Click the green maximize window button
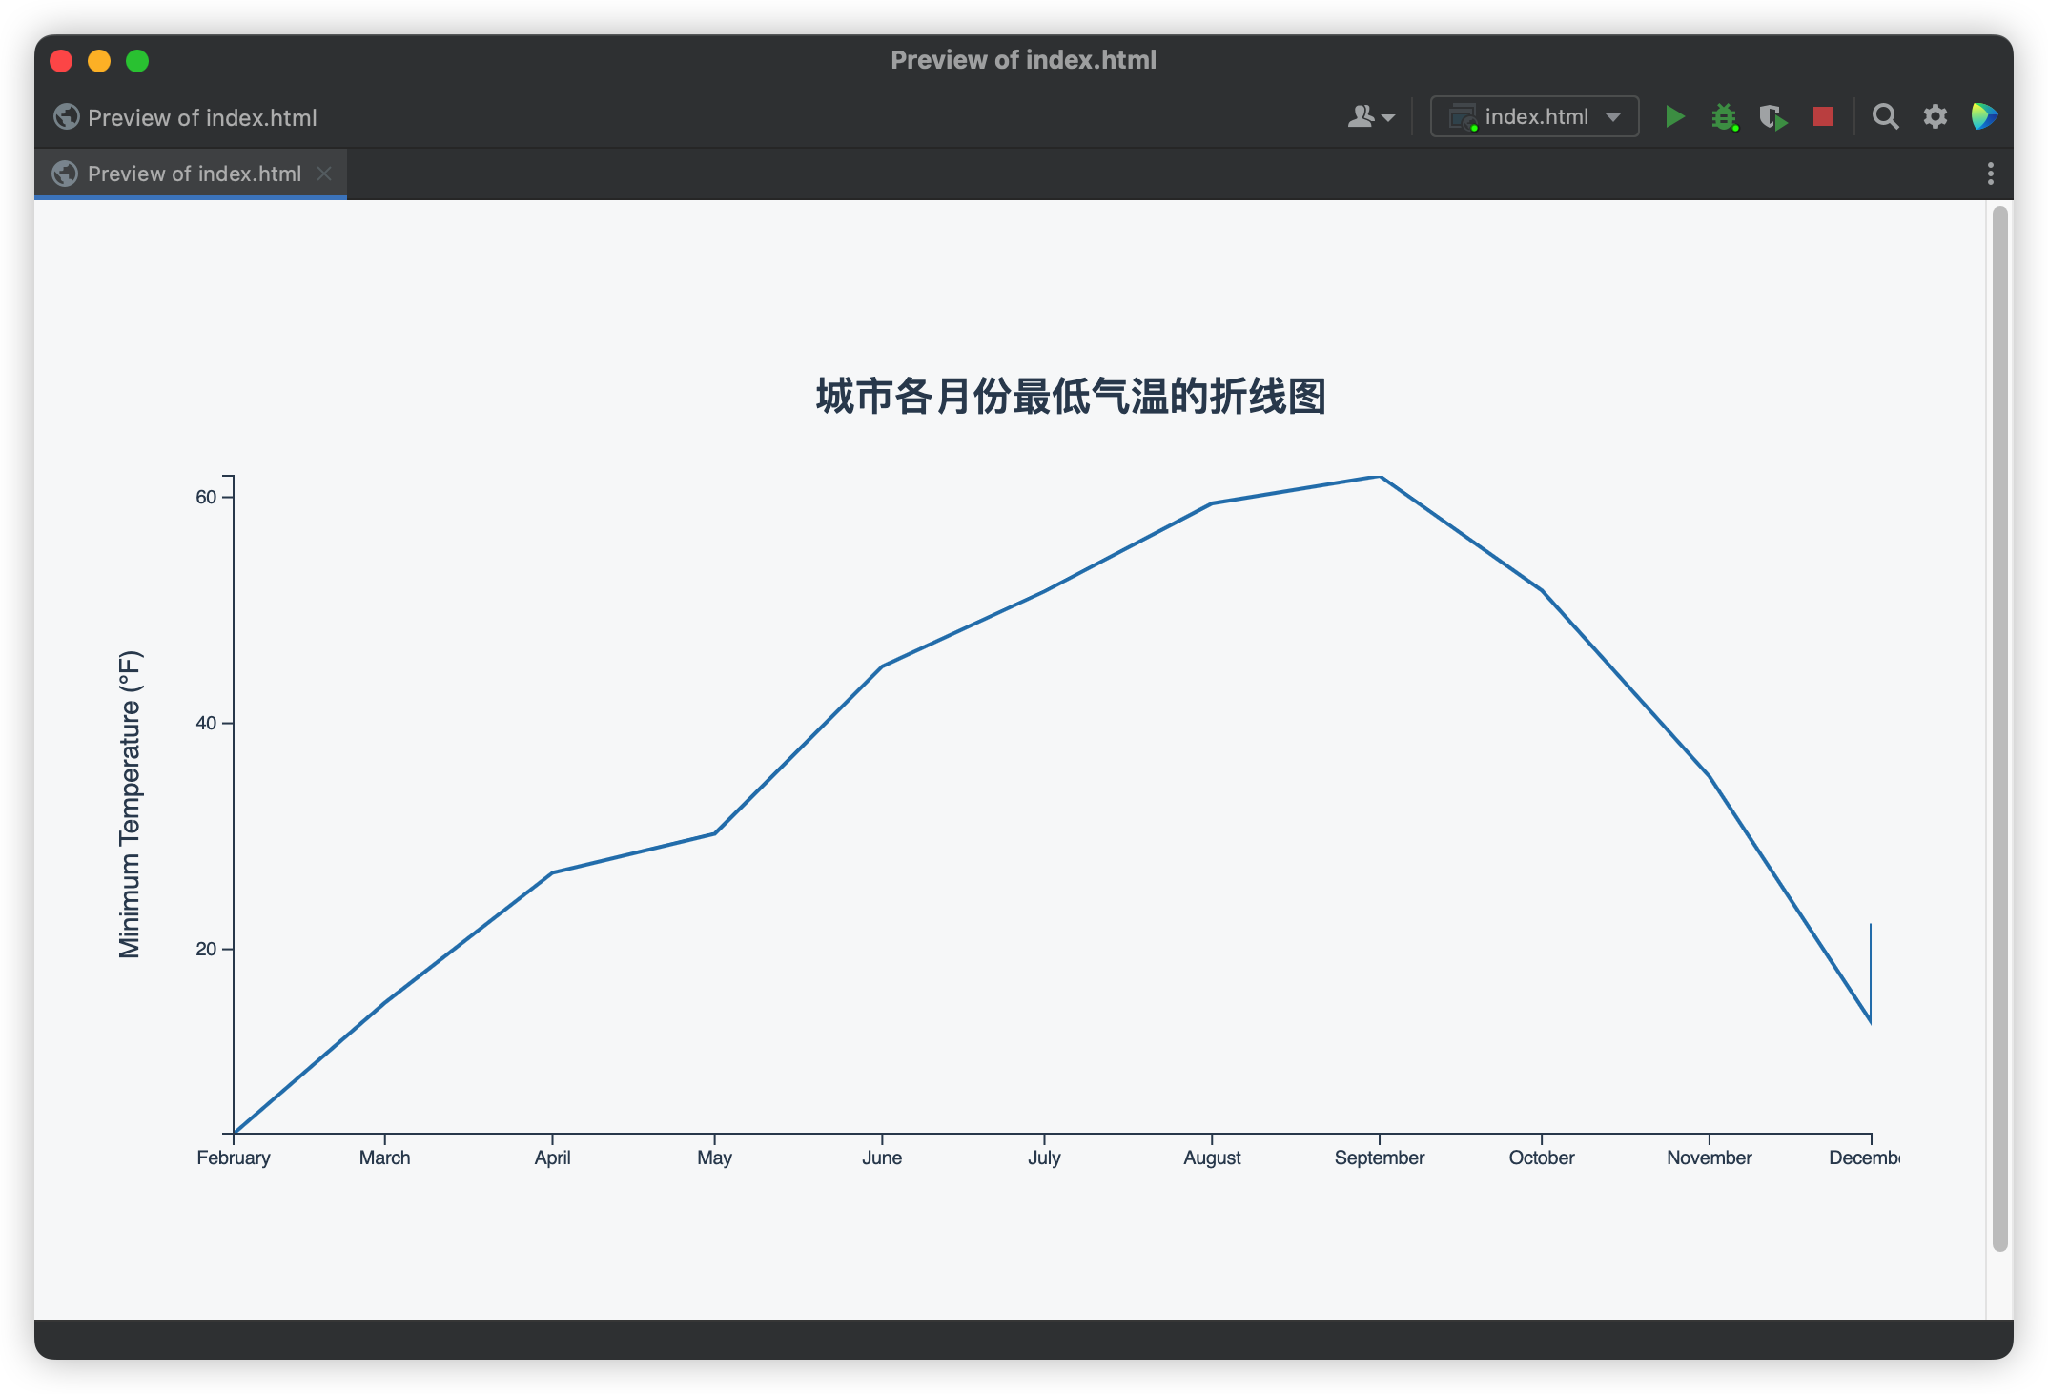 click(x=137, y=61)
